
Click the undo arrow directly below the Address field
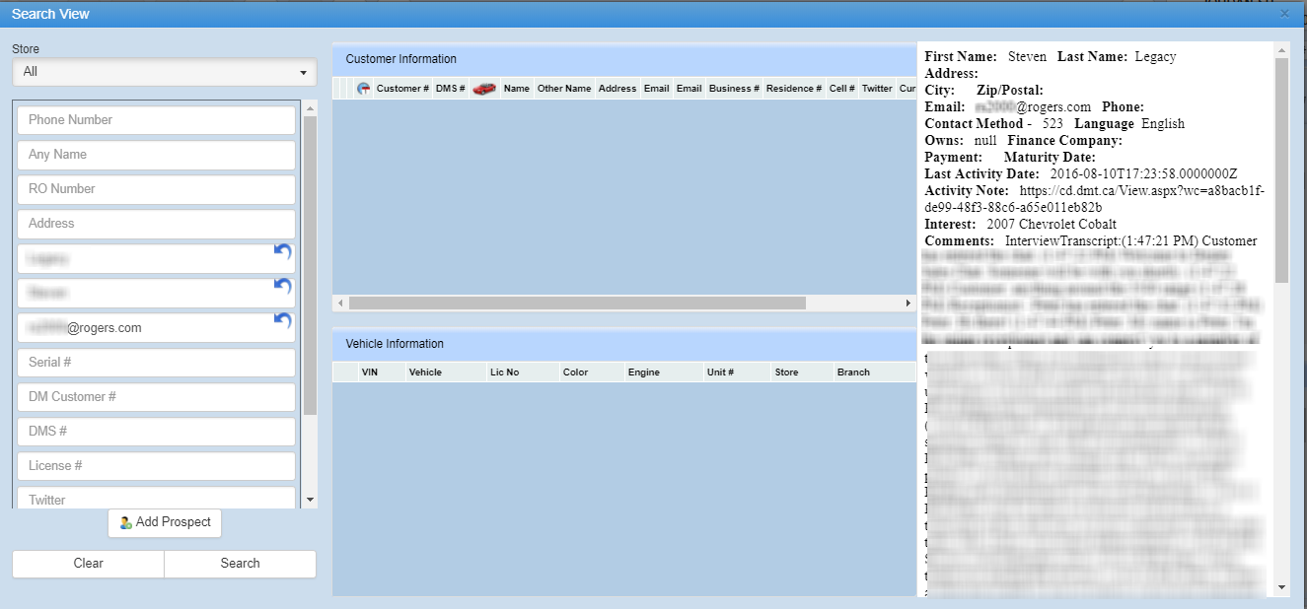[x=283, y=252]
